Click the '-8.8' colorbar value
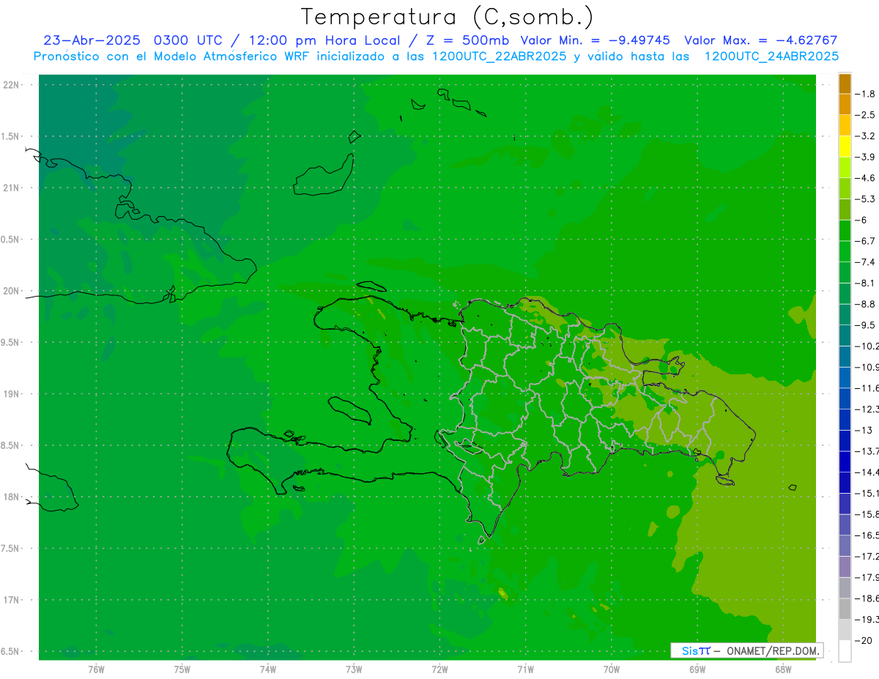 (x=867, y=304)
